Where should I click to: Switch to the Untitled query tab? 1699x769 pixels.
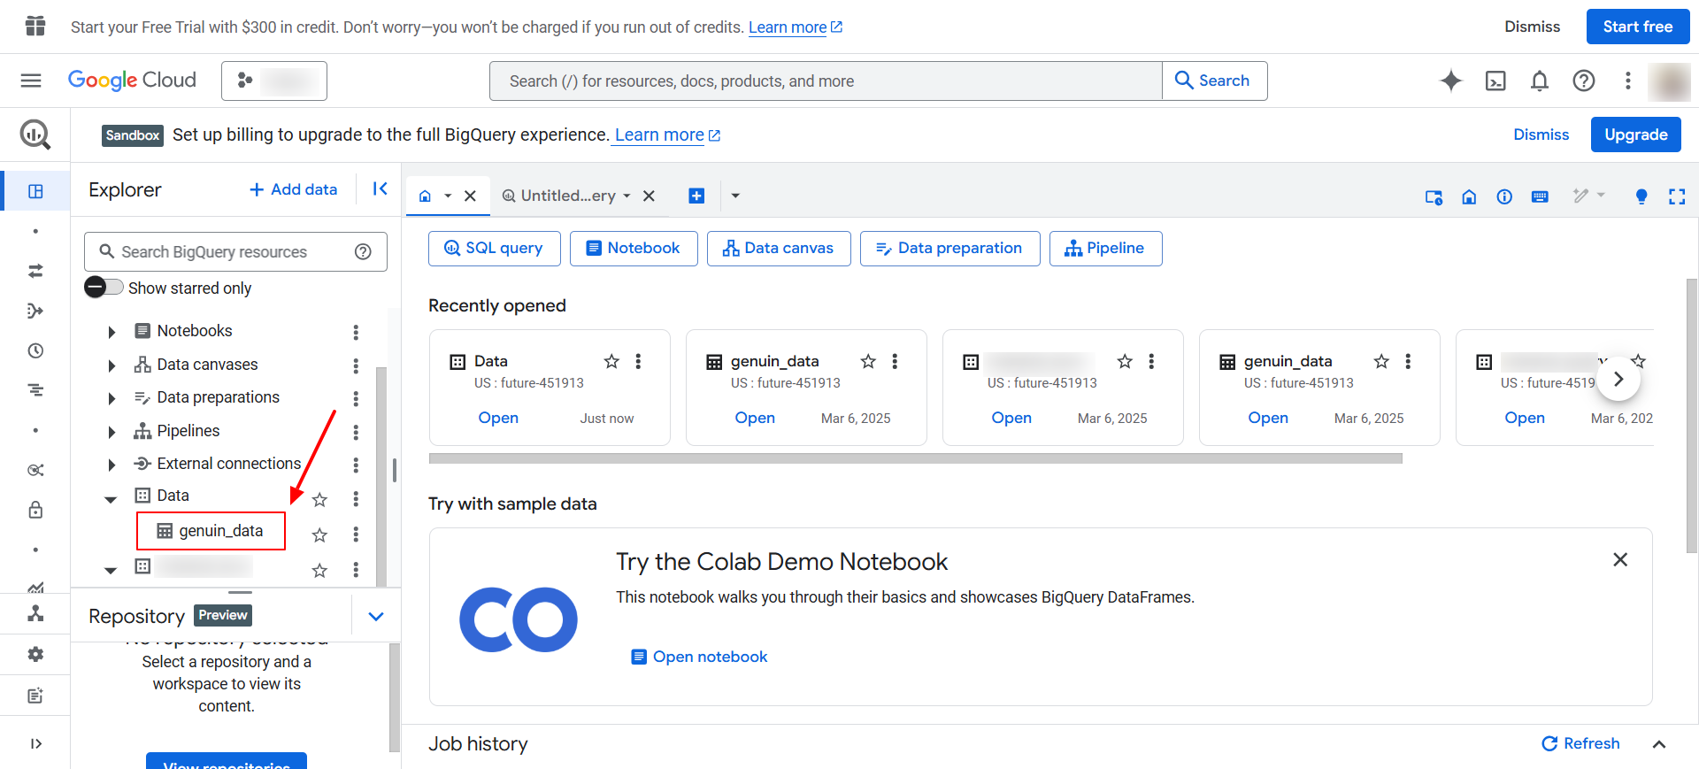point(566,196)
